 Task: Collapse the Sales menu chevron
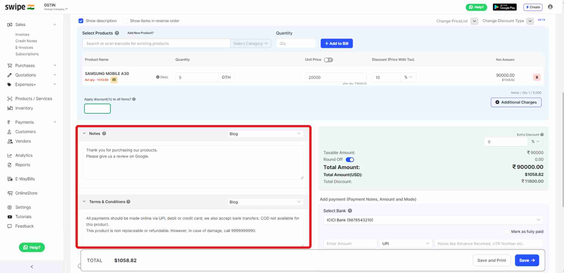pyautogui.click(x=55, y=25)
